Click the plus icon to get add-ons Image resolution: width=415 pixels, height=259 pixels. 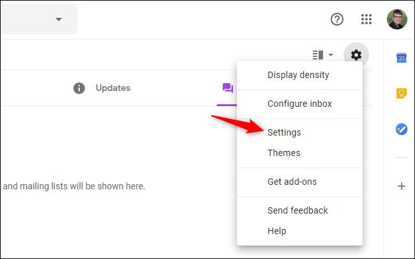click(x=402, y=187)
